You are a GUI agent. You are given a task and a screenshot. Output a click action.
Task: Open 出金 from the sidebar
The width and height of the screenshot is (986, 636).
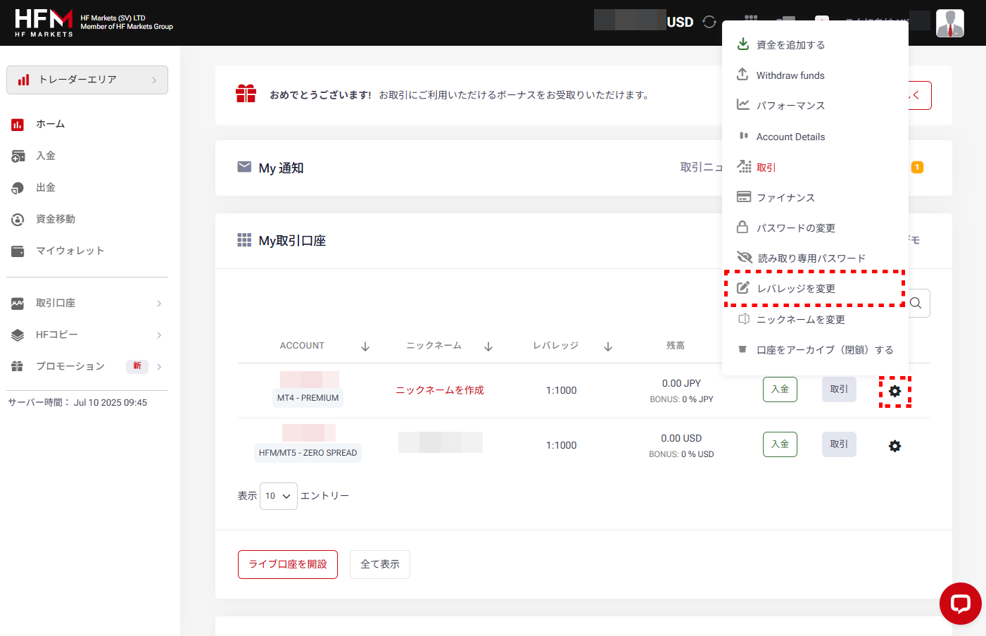click(x=46, y=187)
